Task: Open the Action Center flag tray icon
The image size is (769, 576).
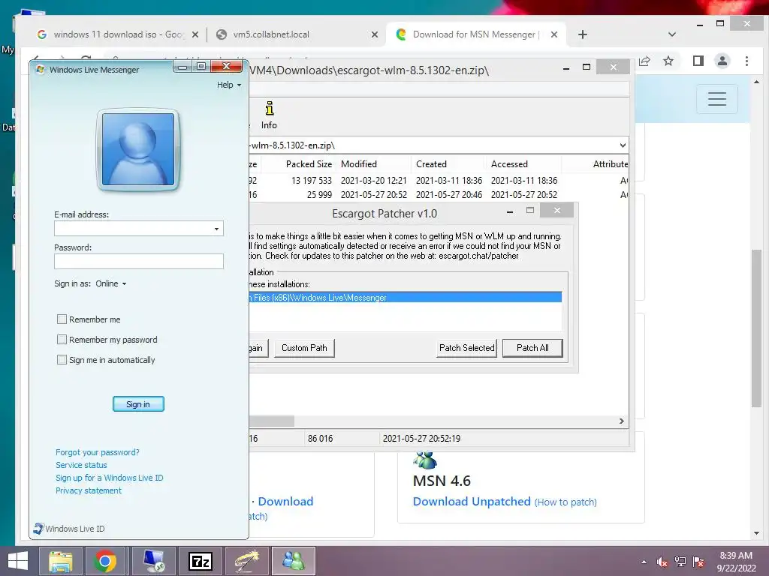Action: [x=698, y=562]
